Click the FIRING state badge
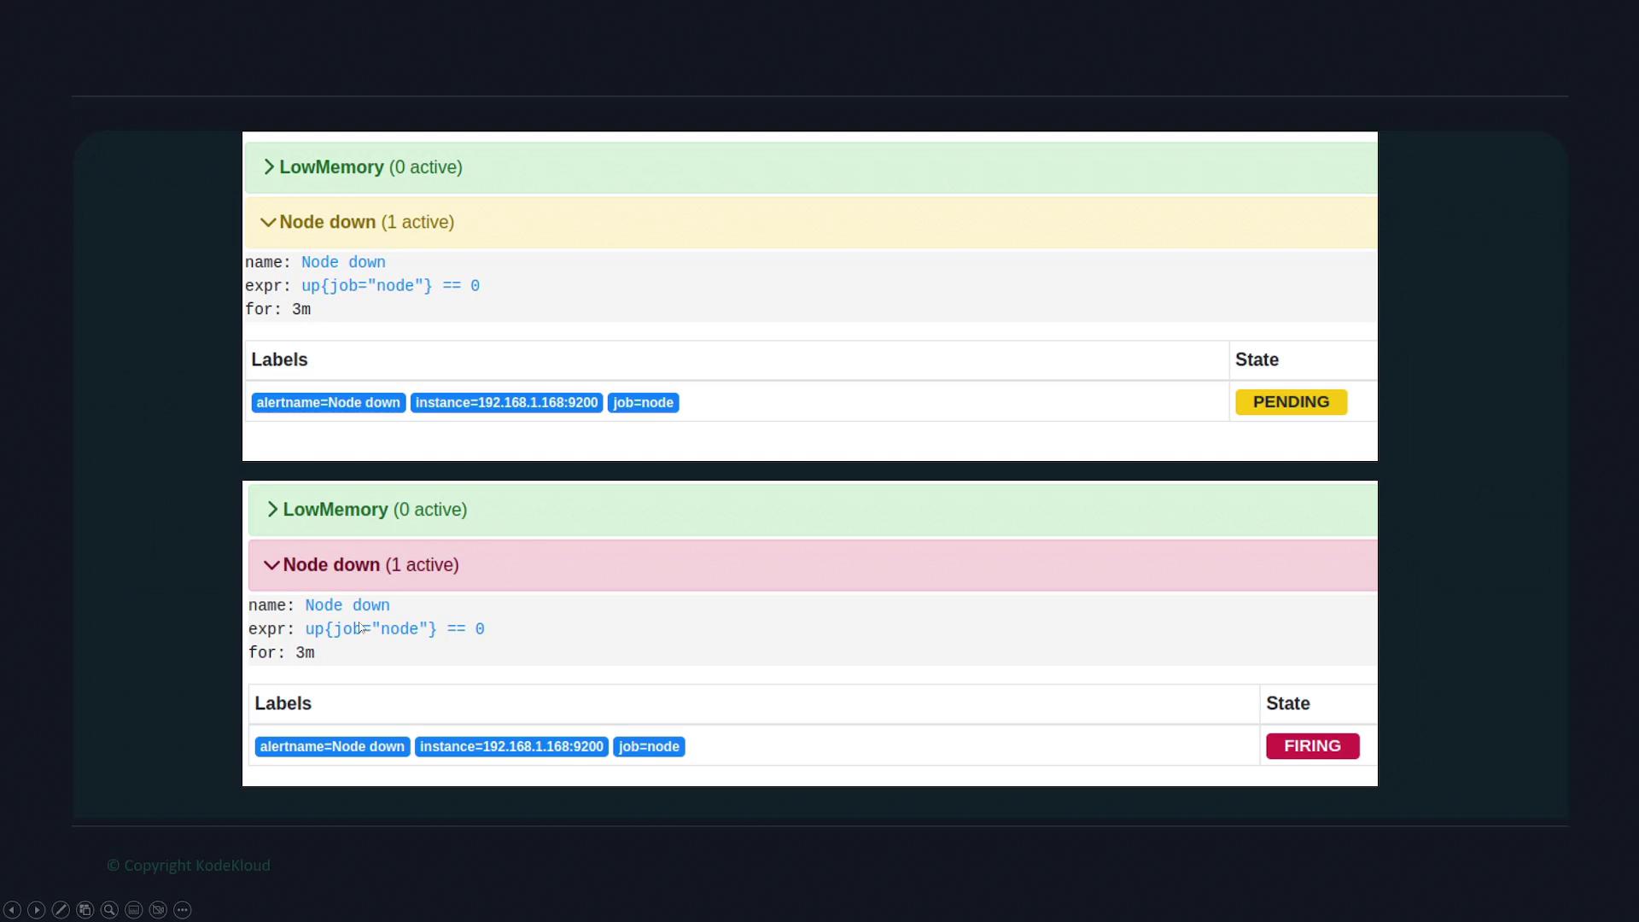This screenshot has width=1639, height=922. tap(1312, 746)
